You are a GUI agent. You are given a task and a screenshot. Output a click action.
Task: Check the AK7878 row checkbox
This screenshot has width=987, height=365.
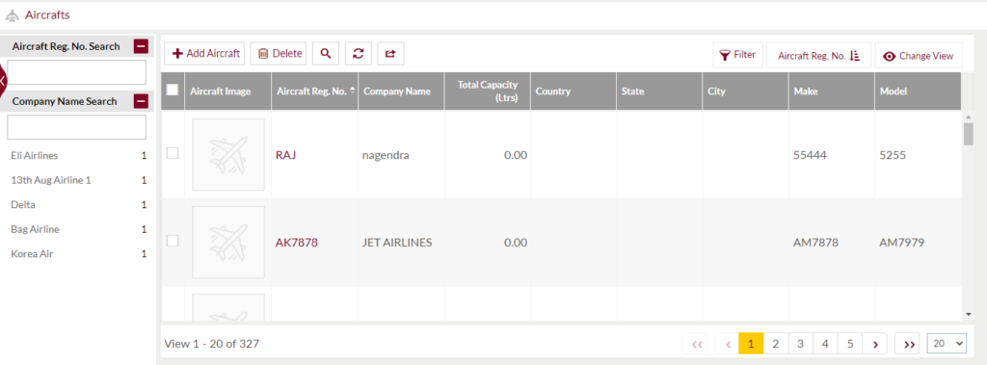click(172, 241)
